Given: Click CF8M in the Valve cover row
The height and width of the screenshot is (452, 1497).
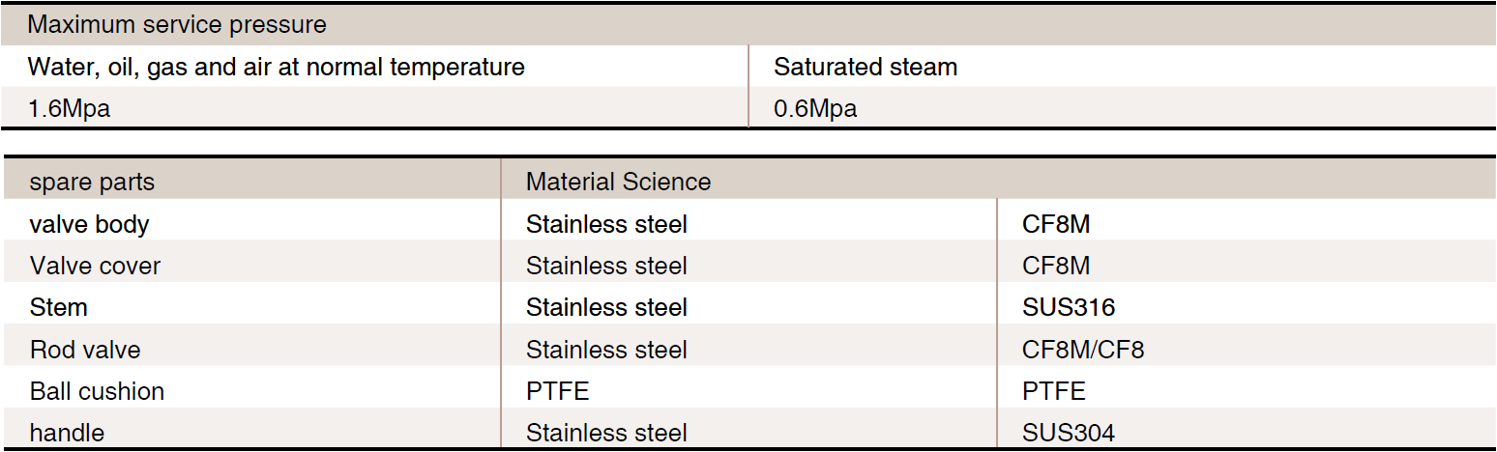Looking at the screenshot, I should [x=1056, y=266].
